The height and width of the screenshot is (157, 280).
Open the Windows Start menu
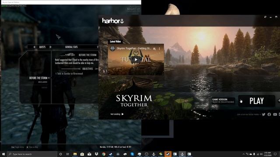[3, 154]
